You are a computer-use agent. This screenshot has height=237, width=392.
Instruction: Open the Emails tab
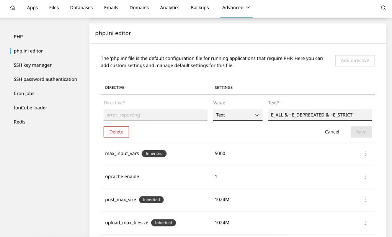[x=111, y=8]
